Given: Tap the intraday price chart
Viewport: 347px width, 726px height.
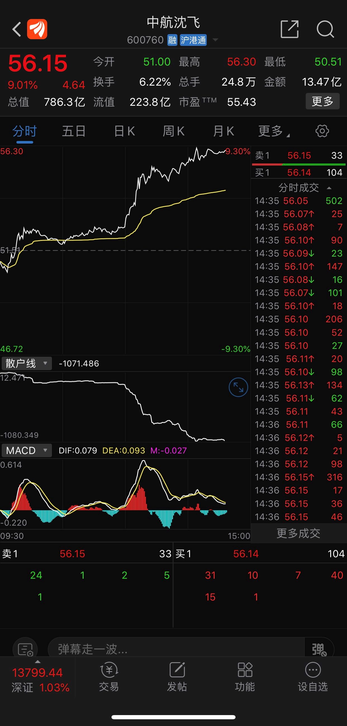Looking at the screenshot, I should click(x=125, y=250).
